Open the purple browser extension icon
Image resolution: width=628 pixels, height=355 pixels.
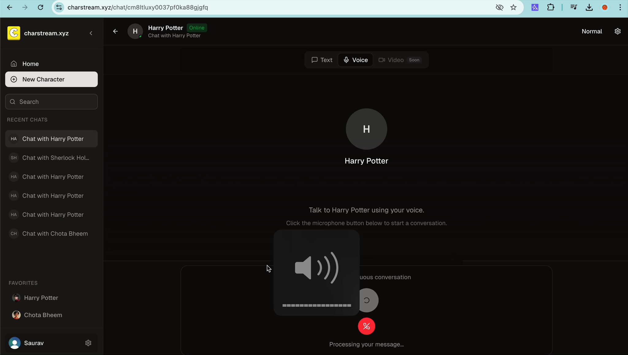535,7
